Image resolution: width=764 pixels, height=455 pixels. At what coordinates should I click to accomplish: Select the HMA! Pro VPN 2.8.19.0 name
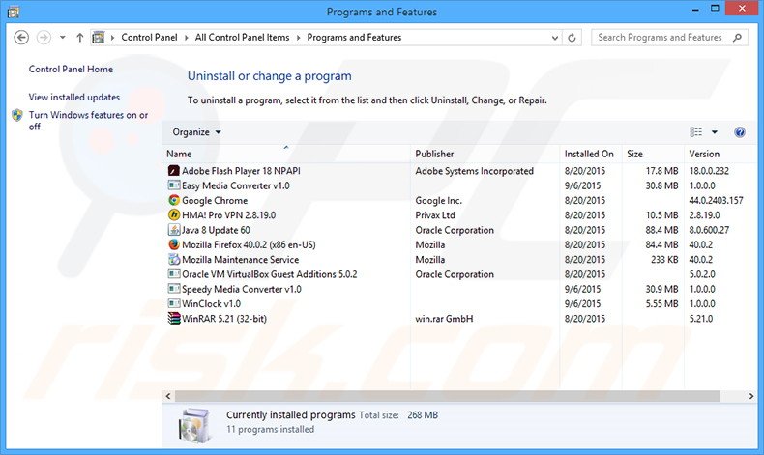pos(229,215)
